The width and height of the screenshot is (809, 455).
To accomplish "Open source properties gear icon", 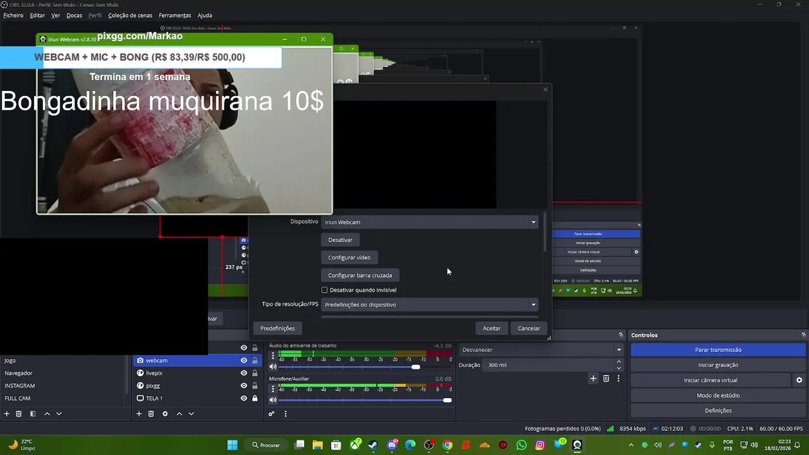I will (165, 414).
